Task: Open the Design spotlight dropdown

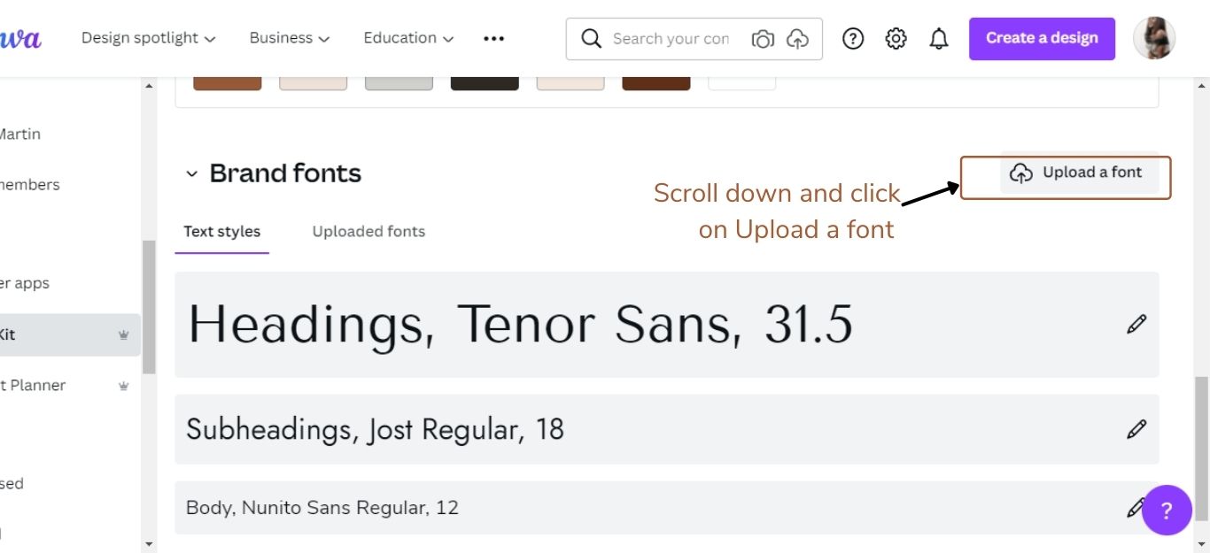Action: [x=148, y=38]
